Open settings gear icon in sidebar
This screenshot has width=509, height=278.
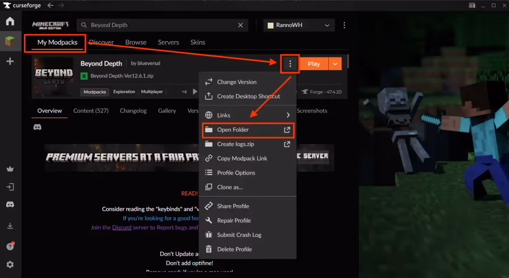[x=10, y=265]
